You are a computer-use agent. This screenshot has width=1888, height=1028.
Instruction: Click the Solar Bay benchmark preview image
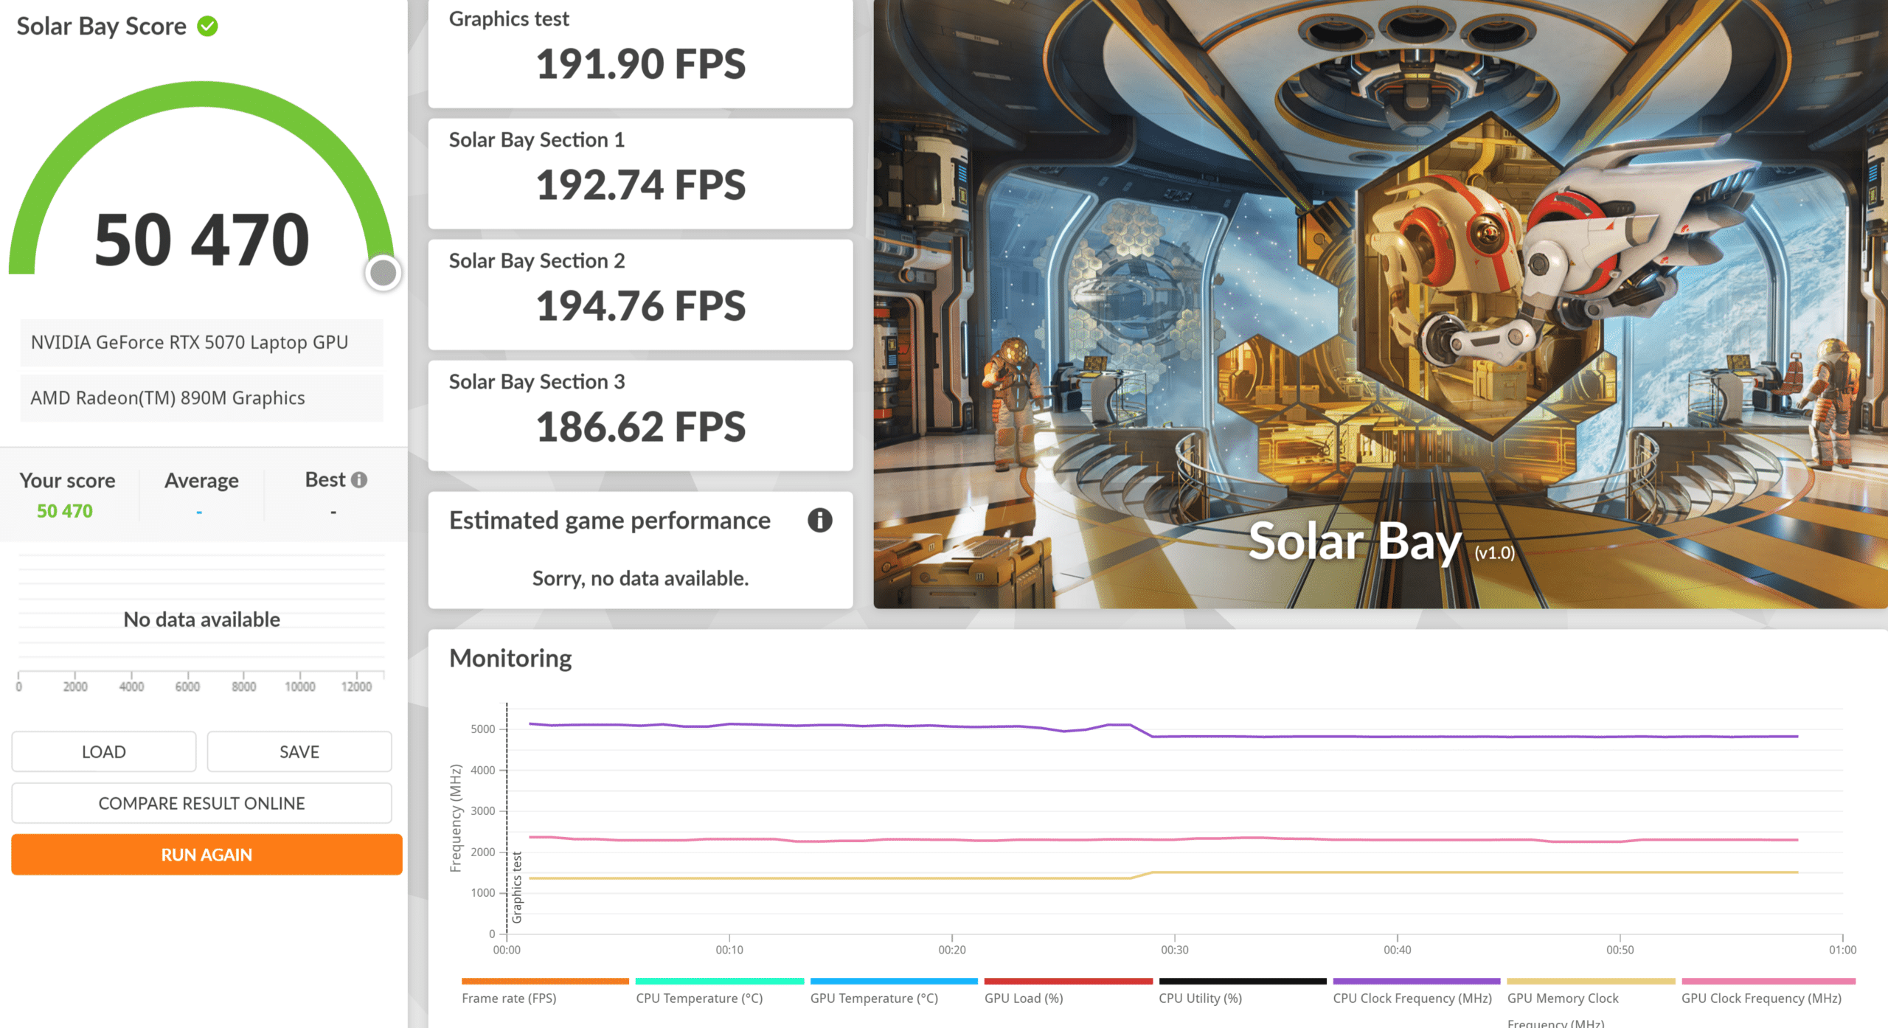pyautogui.click(x=1381, y=304)
